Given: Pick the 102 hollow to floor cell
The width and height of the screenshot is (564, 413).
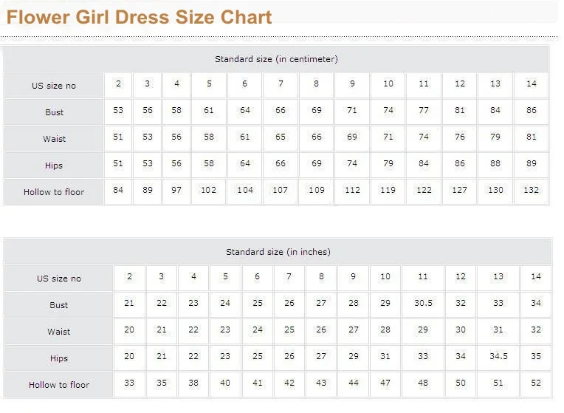Looking at the screenshot, I should click(x=209, y=190).
